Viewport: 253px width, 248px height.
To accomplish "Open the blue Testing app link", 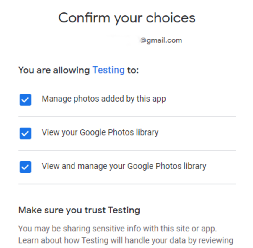I will pyautogui.click(x=108, y=70).
